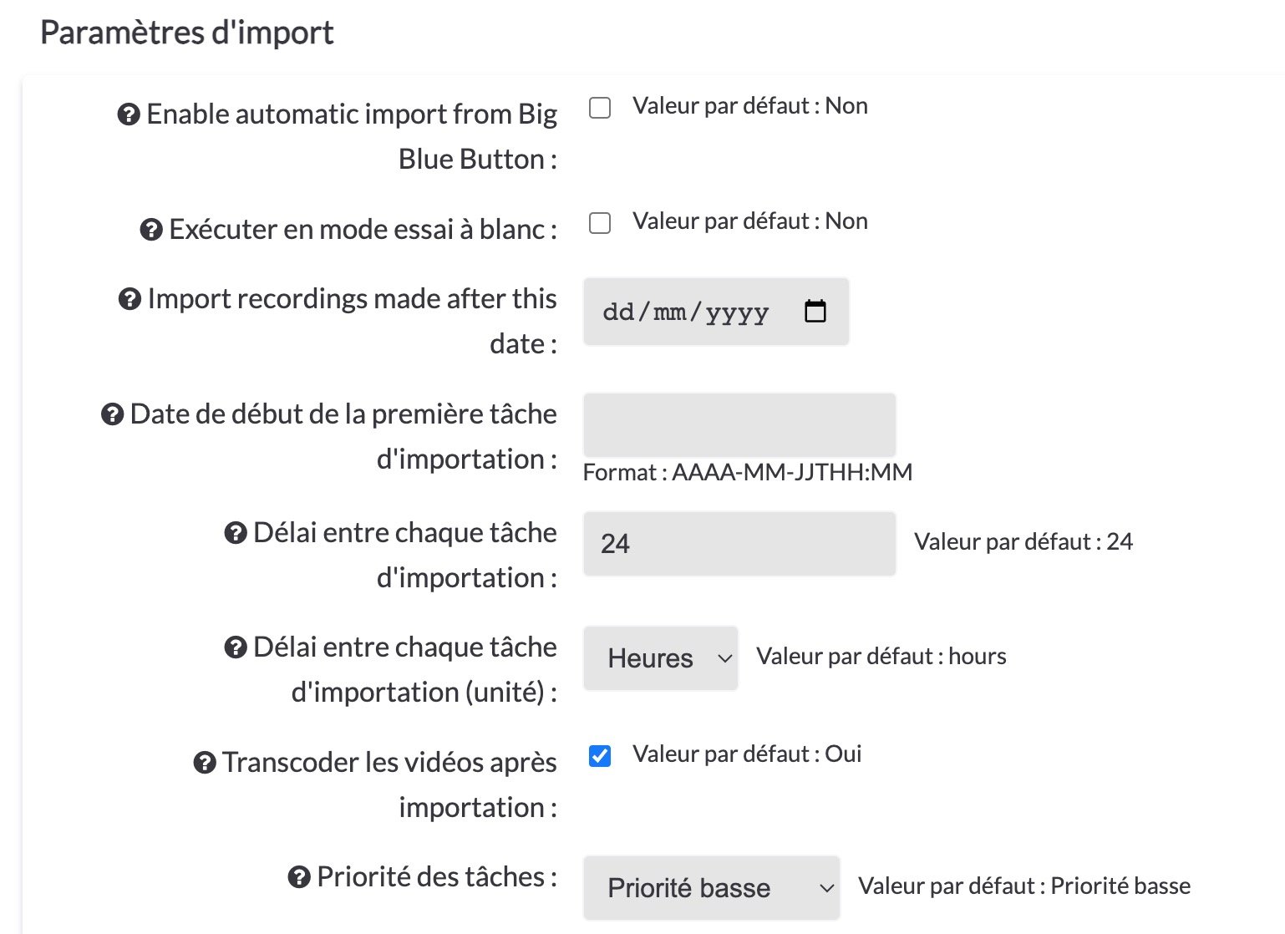Show help for Délai entre chaque tâche (unité)
The image size is (1285, 934).
pos(236,647)
